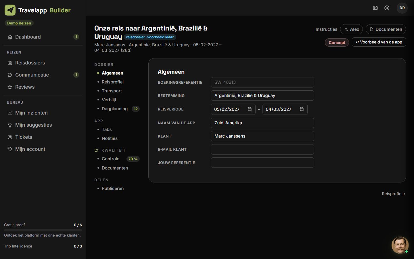Open the Documenten button in header

pos(386,29)
